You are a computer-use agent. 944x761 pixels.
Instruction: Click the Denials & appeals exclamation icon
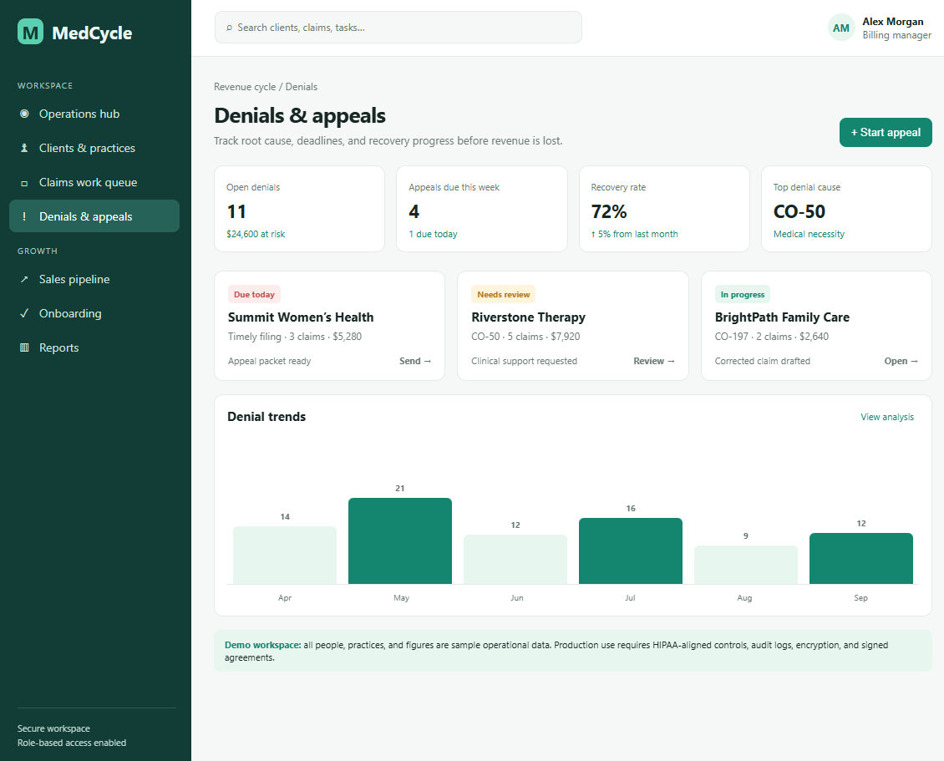tap(24, 216)
